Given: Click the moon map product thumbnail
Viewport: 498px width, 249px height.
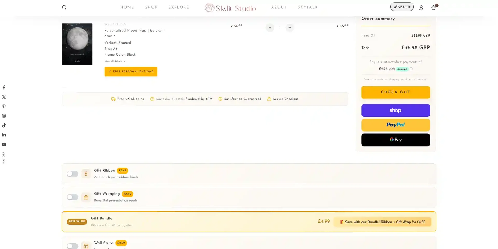Looking at the screenshot, I should (x=77, y=44).
